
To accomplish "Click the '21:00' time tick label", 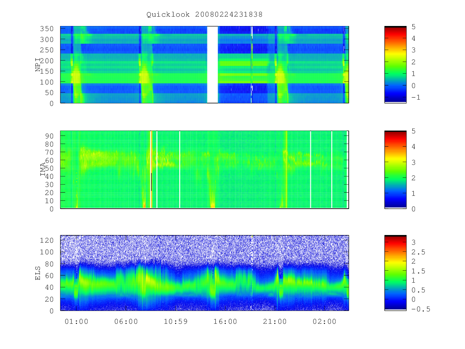I will [275, 321].
